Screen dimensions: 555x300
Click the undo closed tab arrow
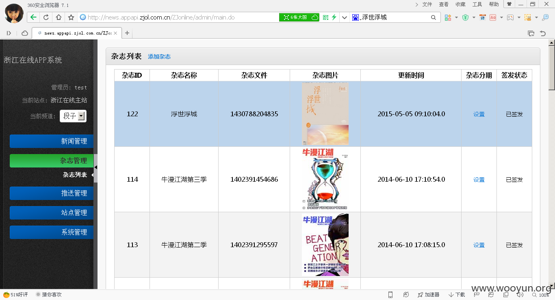(542, 33)
